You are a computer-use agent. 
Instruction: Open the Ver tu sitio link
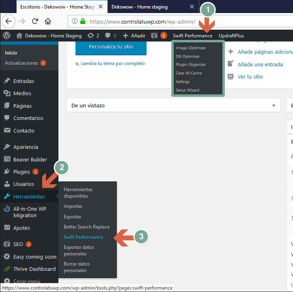(x=250, y=76)
